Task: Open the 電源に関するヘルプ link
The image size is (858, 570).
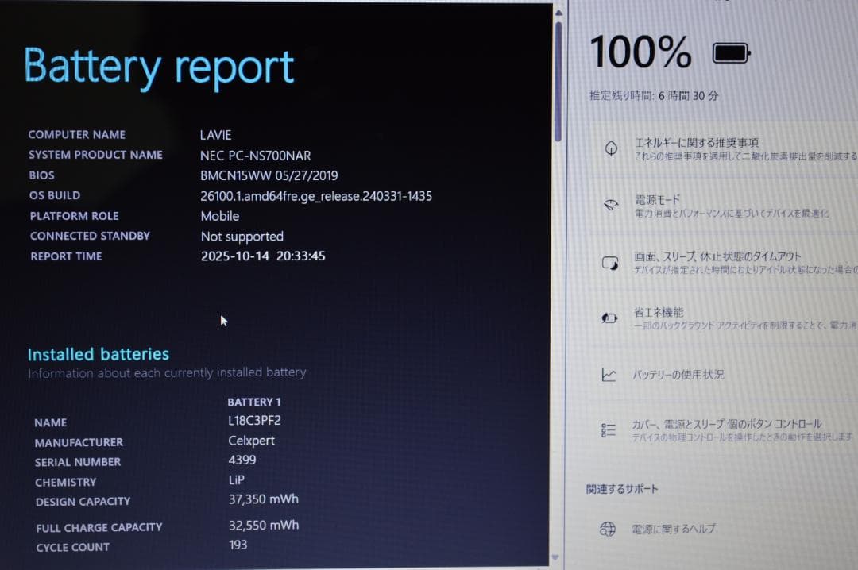Action: click(673, 529)
